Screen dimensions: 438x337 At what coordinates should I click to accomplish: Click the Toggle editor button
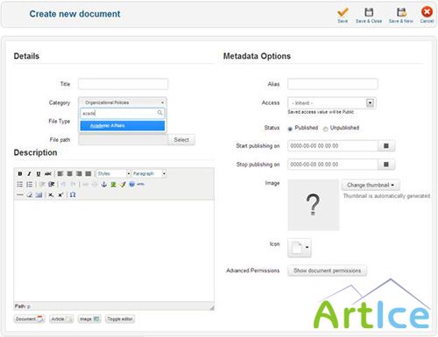point(120,319)
